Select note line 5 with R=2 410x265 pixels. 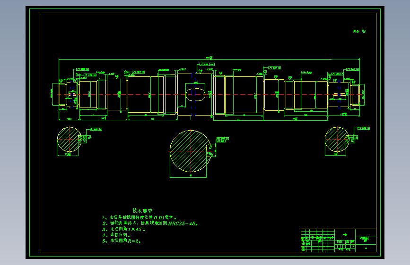[122, 240]
